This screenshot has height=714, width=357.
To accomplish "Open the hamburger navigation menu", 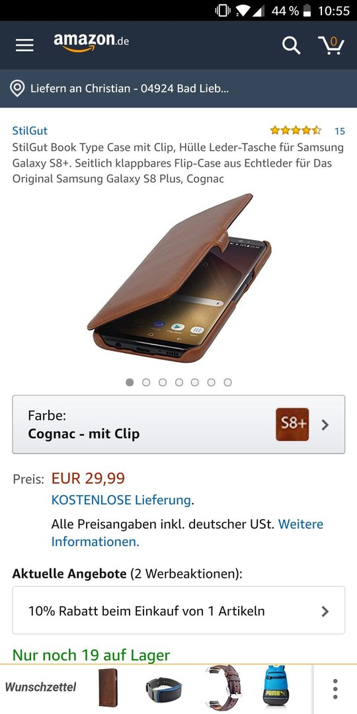I will 24,45.
